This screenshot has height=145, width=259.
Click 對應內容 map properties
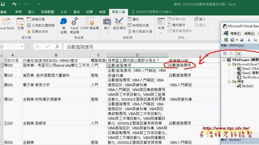[176, 19]
